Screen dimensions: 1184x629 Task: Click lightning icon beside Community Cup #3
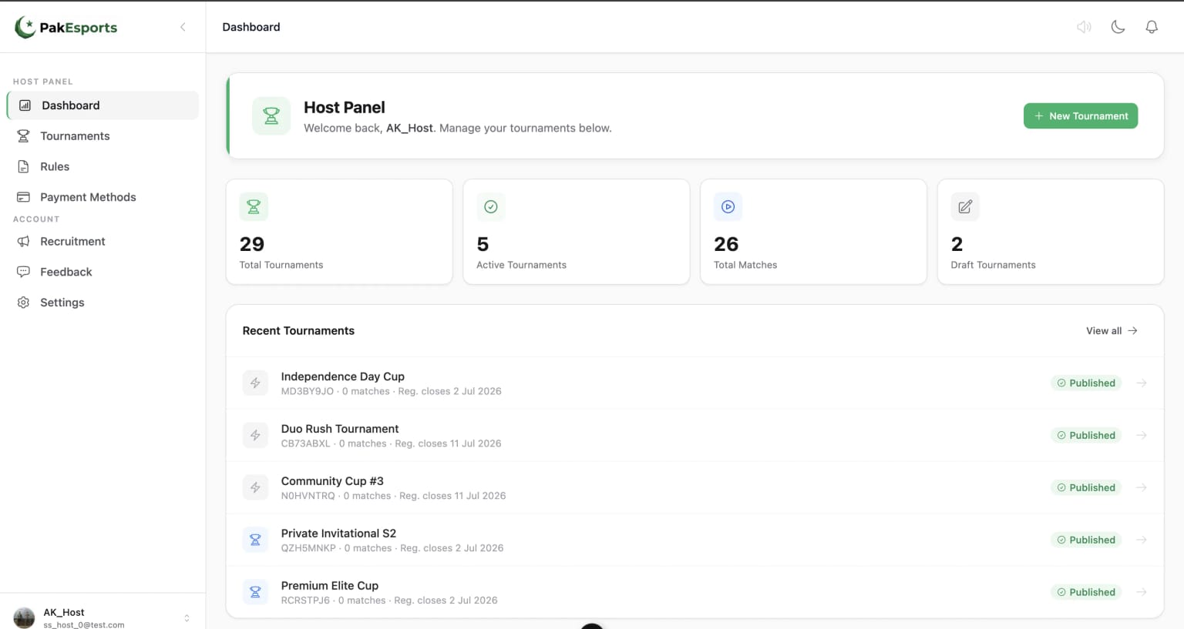(255, 487)
